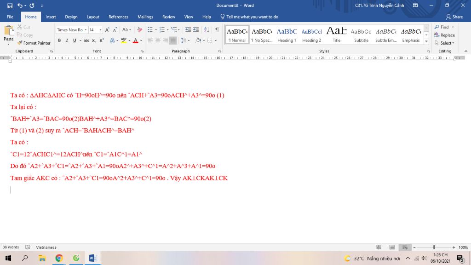
Task: Justify the paragraph text
Action: [x=173, y=40]
